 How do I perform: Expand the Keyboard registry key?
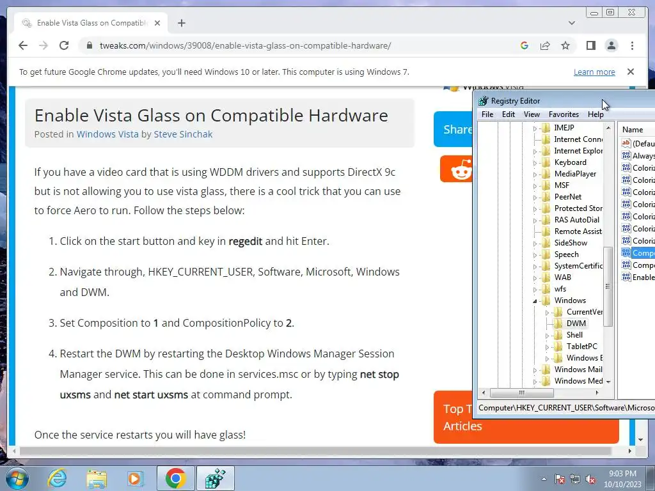pos(535,163)
